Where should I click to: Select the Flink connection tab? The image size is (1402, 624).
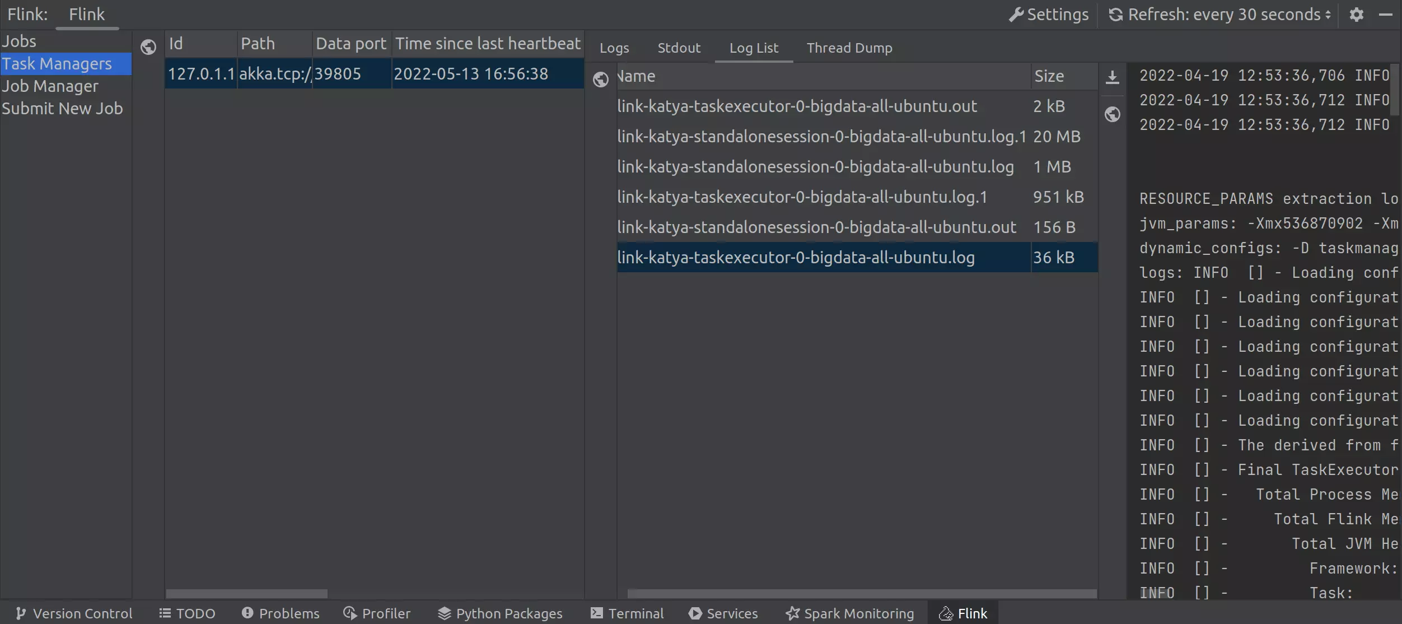[x=87, y=15]
